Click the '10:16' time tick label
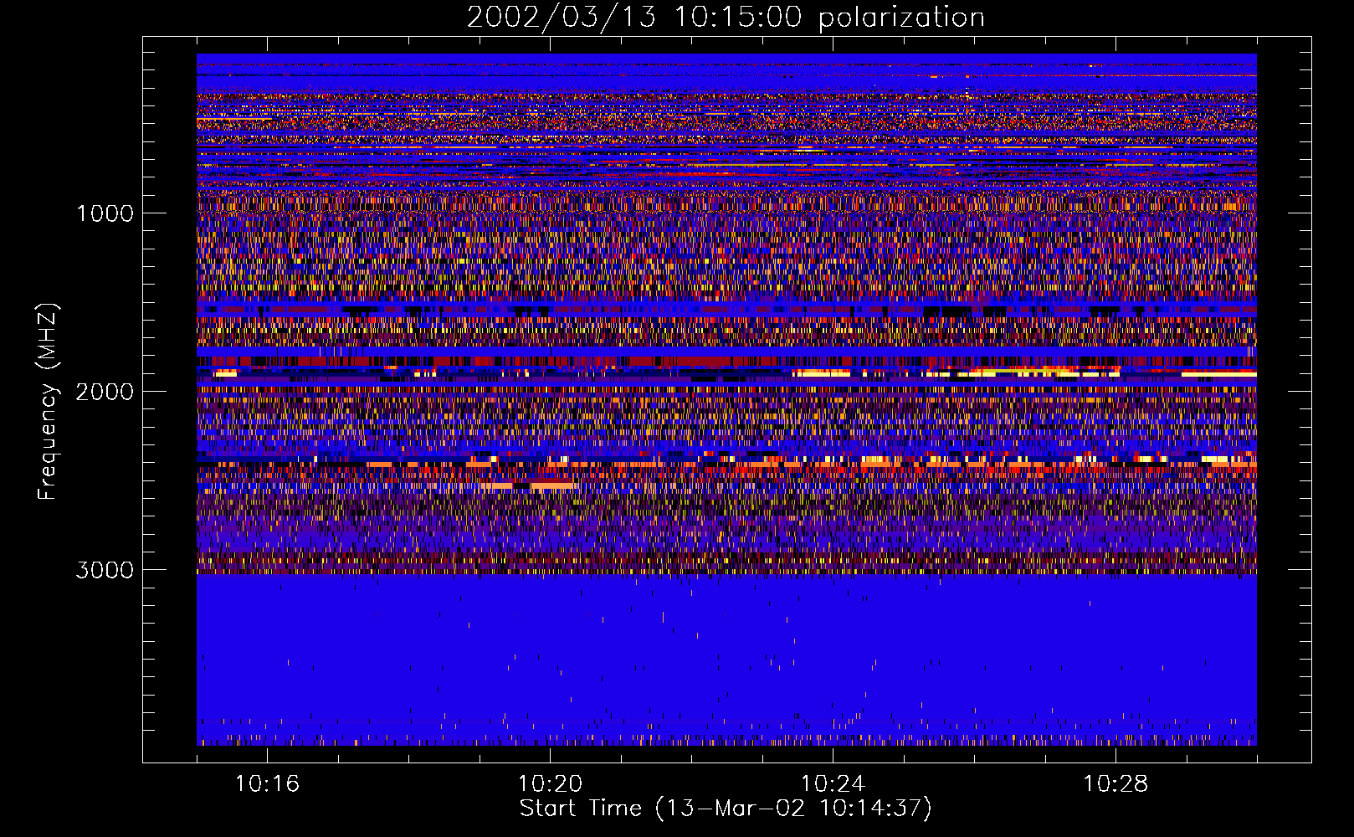The height and width of the screenshot is (837, 1354). click(x=267, y=783)
